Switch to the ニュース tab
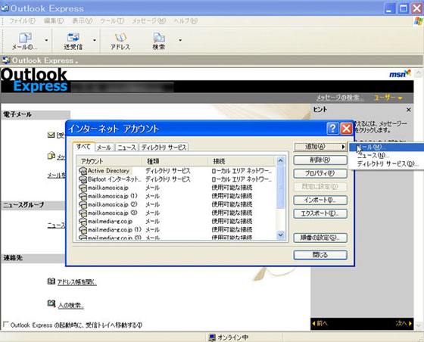The width and height of the screenshot is (424, 342). point(126,148)
